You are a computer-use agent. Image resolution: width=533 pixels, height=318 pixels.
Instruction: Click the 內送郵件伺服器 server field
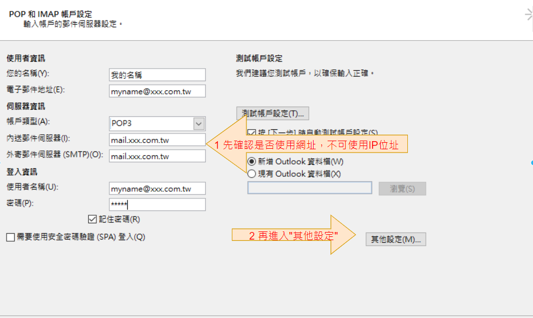tap(157, 140)
